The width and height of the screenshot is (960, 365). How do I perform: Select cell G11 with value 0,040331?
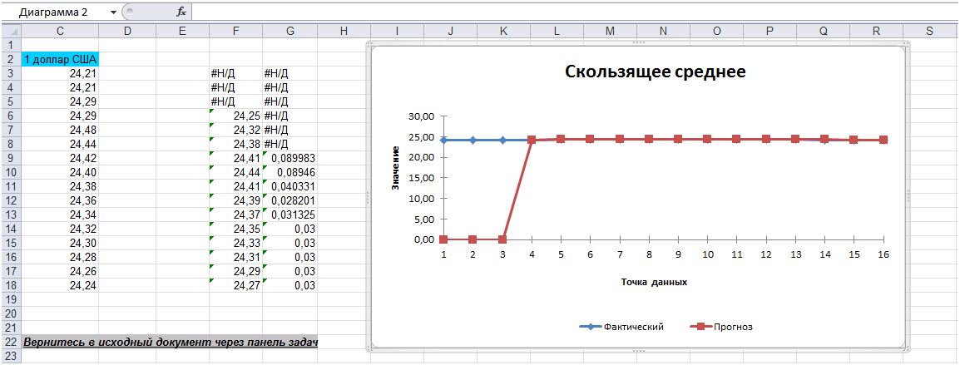coord(289,186)
